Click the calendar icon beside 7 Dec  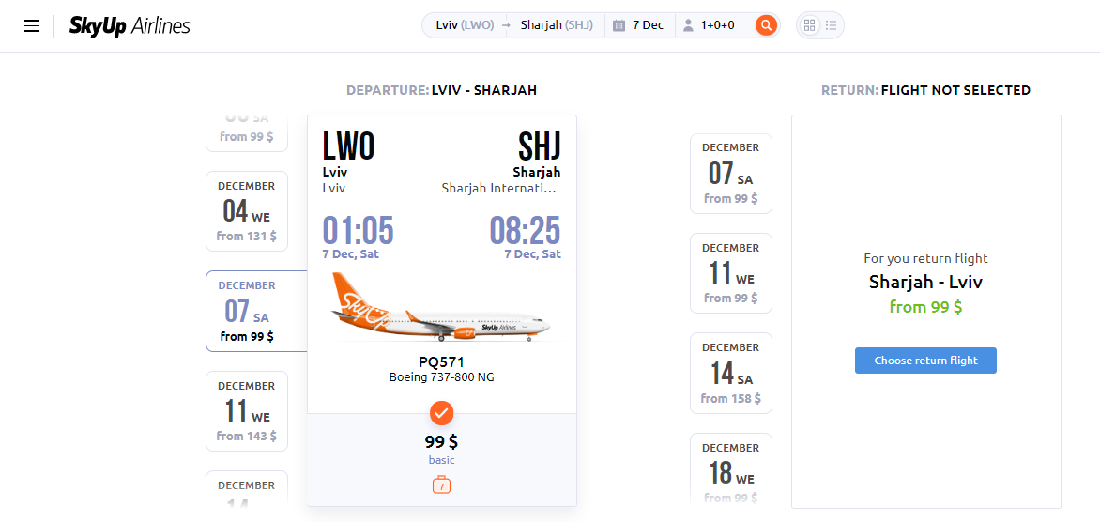point(619,25)
